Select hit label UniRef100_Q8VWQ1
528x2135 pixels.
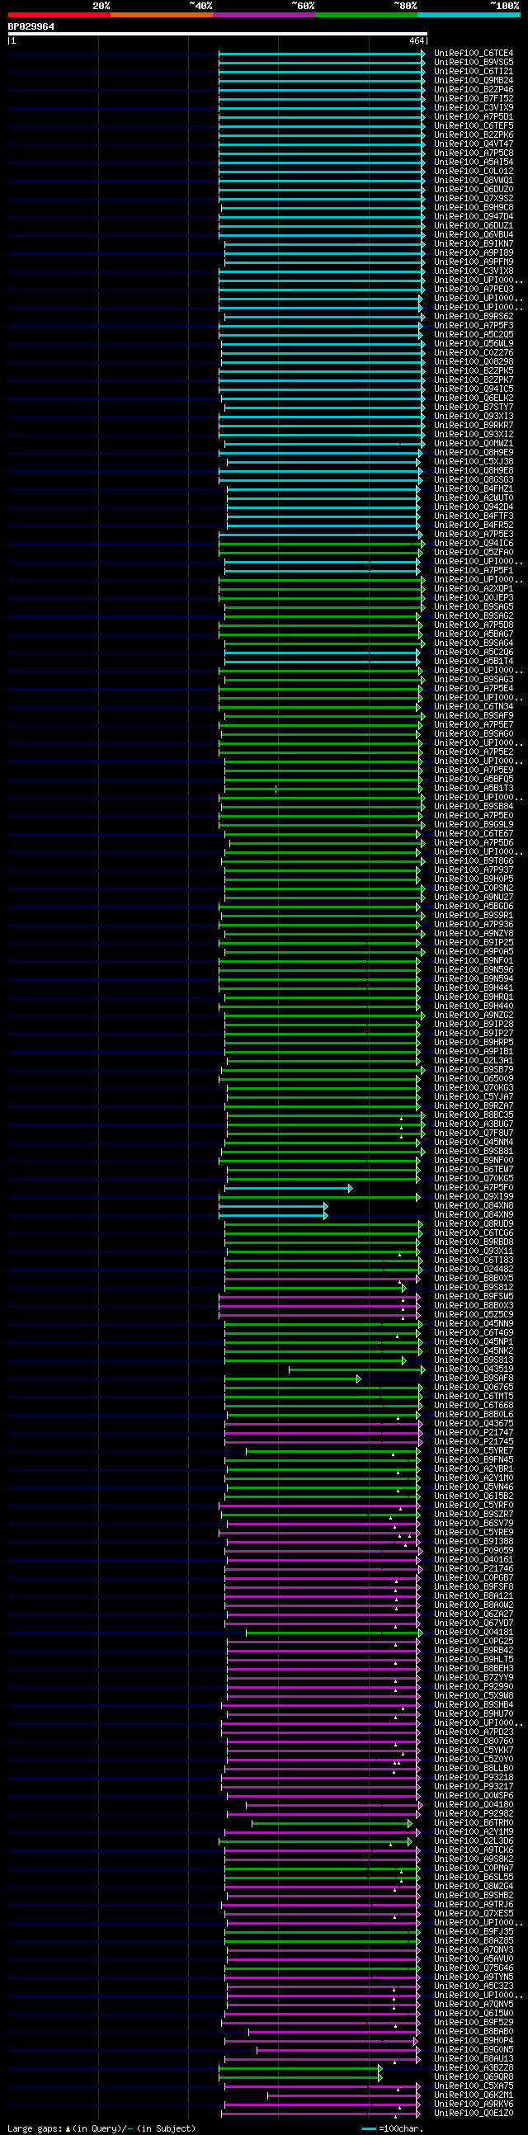click(x=474, y=180)
